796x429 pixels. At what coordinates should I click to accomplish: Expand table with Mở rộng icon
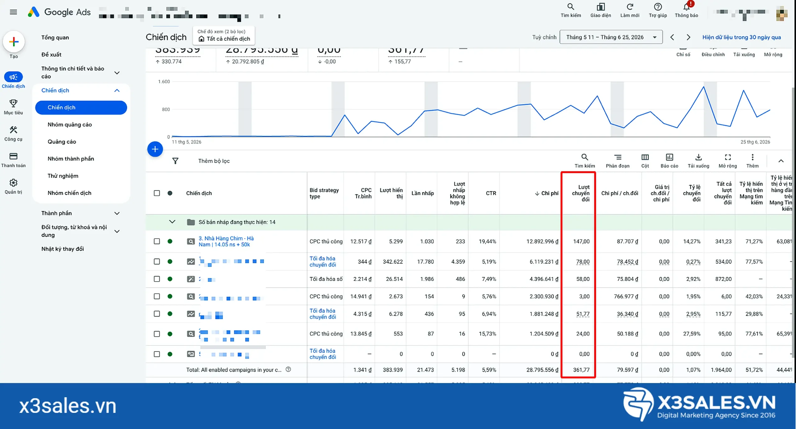[x=728, y=161]
